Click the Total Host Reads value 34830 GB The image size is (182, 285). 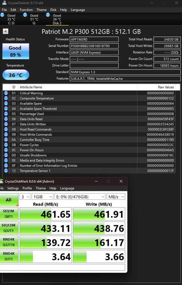click(x=167, y=40)
